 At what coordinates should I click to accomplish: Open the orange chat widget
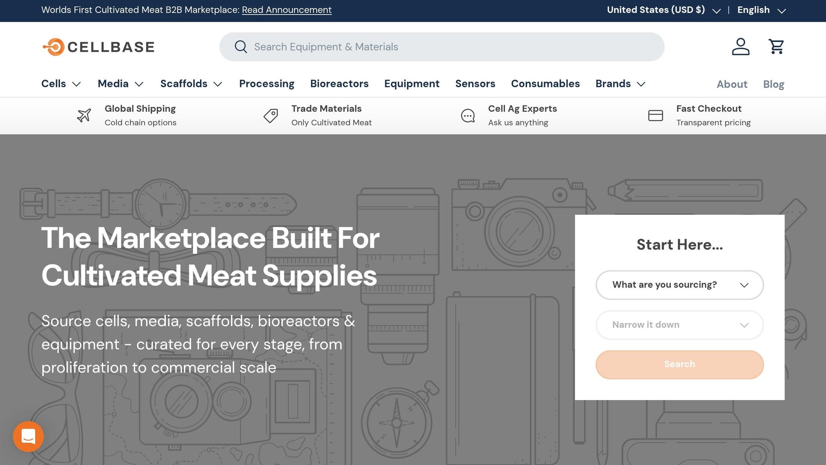coord(28,436)
